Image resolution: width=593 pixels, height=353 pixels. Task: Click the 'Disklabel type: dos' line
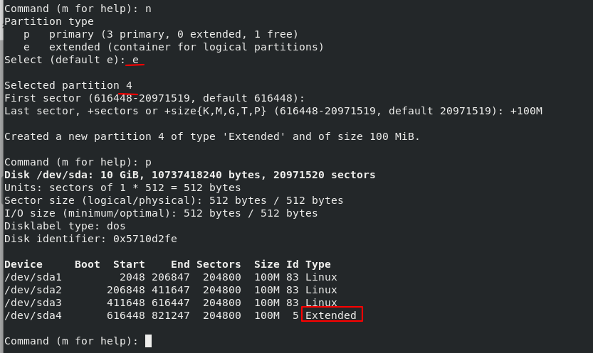(x=65, y=226)
